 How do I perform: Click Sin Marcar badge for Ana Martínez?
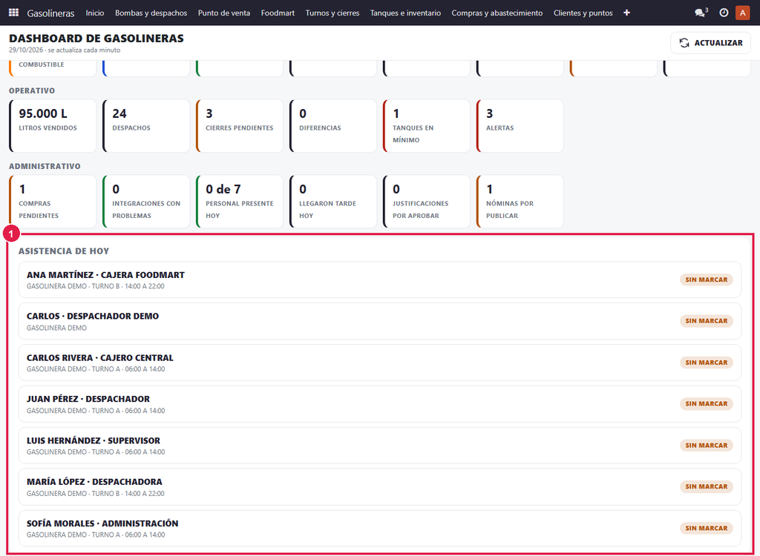707,280
